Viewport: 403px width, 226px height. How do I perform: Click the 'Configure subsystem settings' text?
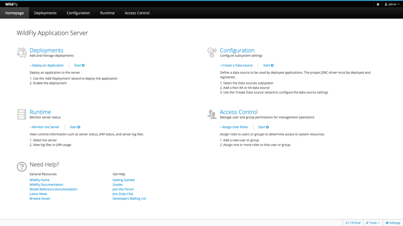241,56
